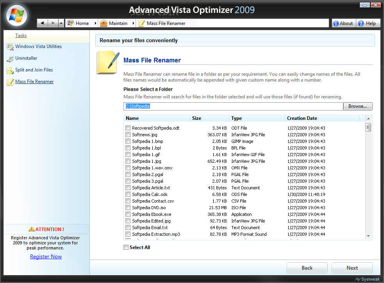Open the About info icon

tap(336, 23)
